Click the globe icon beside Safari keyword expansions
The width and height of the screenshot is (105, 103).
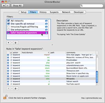point(46,33)
